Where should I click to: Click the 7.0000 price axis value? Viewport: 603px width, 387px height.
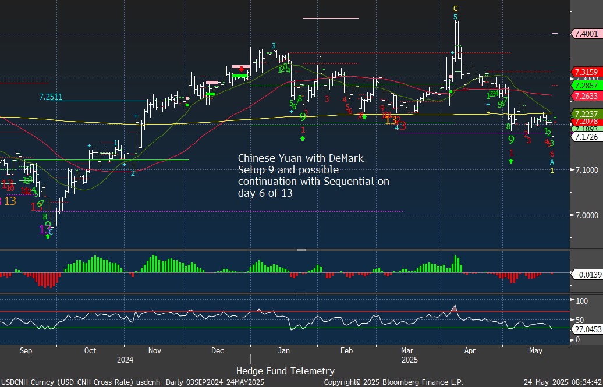pyautogui.click(x=586, y=215)
